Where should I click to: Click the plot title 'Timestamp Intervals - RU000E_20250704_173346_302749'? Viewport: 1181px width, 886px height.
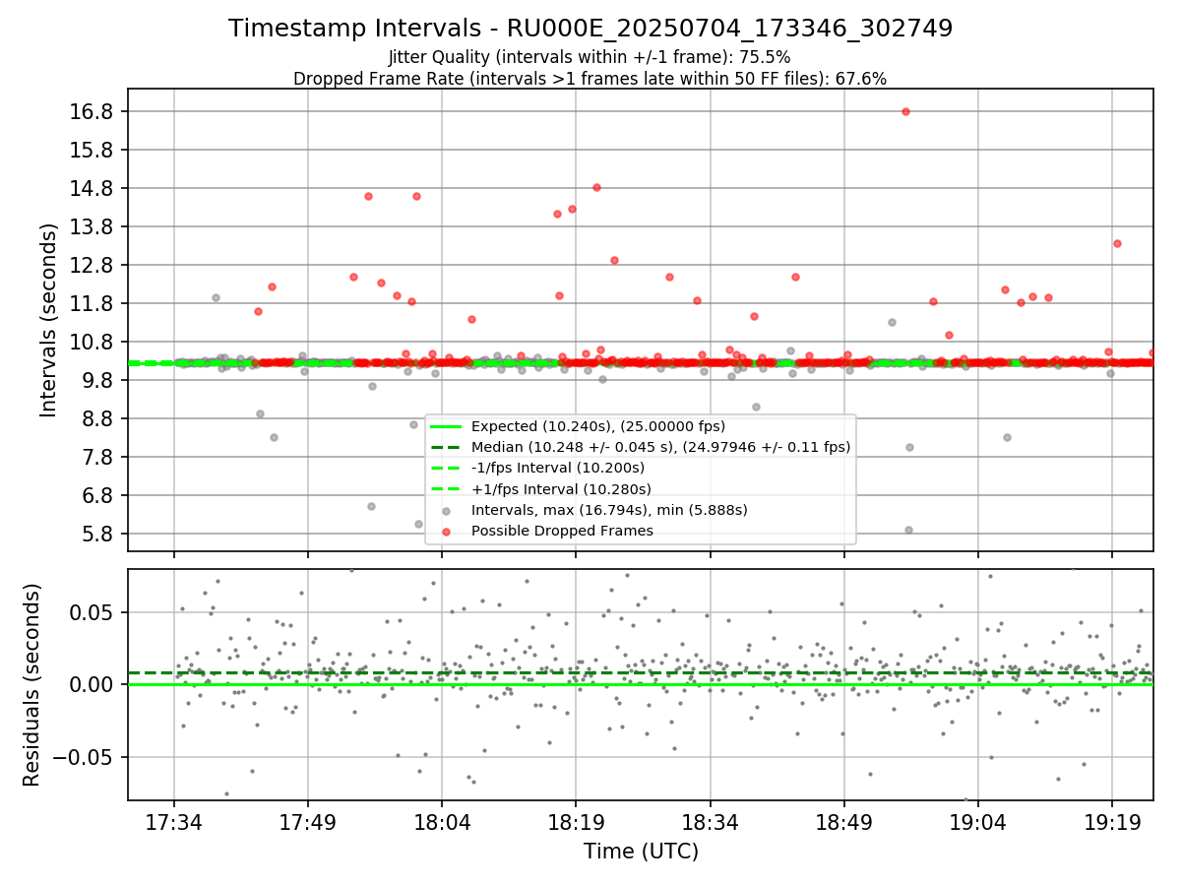tap(590, 29)
